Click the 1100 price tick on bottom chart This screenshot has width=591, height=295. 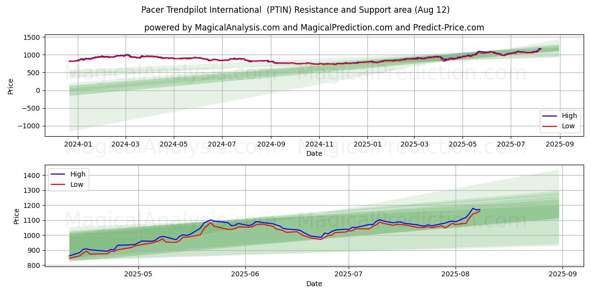pos(32,221)
